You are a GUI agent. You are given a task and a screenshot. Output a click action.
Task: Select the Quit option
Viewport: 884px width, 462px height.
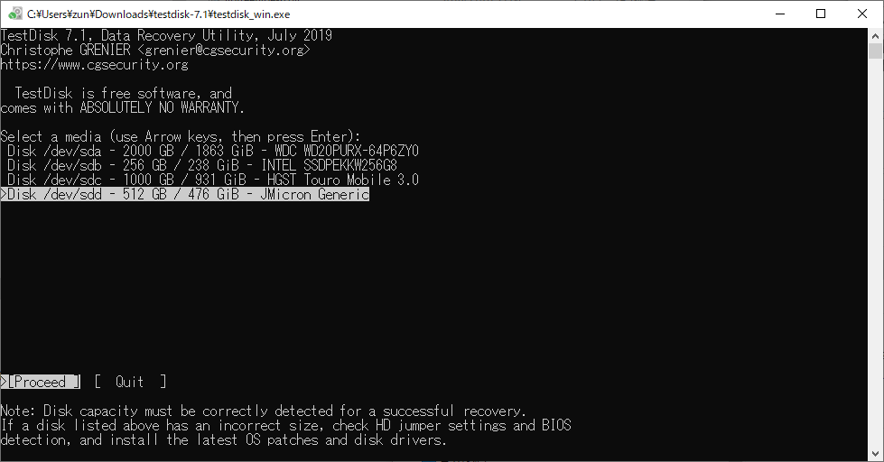[x=130, y=382]
